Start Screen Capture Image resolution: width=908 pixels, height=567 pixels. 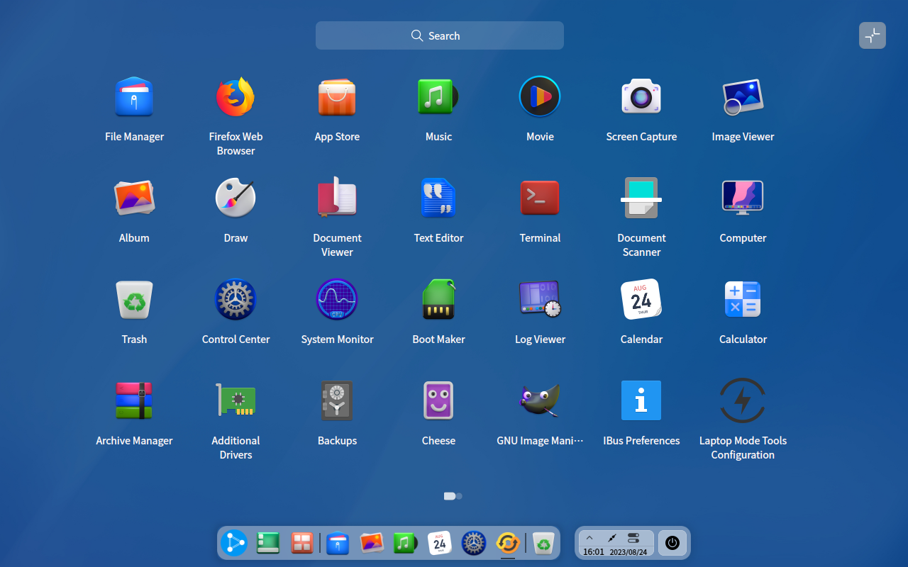[x=641, y=97]
